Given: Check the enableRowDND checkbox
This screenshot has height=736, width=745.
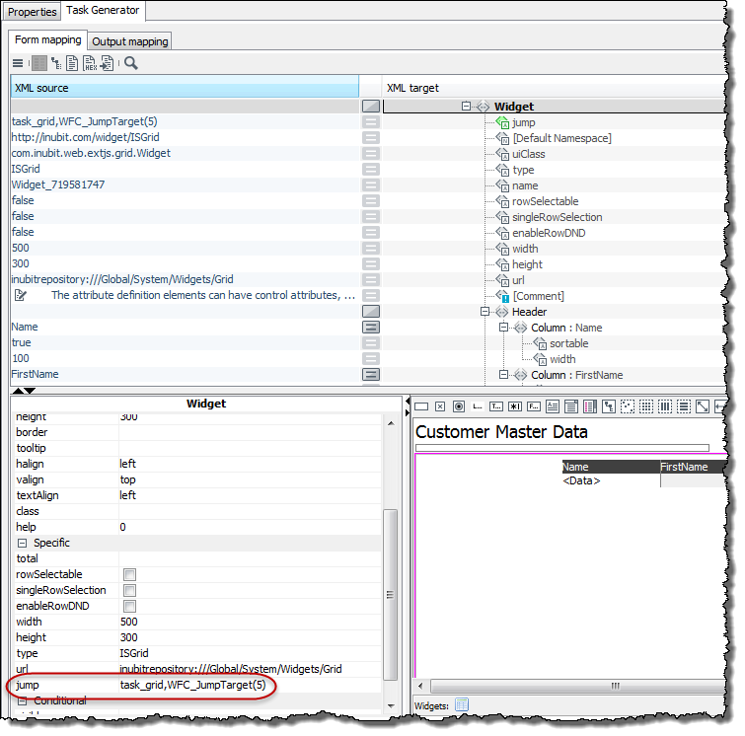Looking at the screenshot, I should click(129, 607).
